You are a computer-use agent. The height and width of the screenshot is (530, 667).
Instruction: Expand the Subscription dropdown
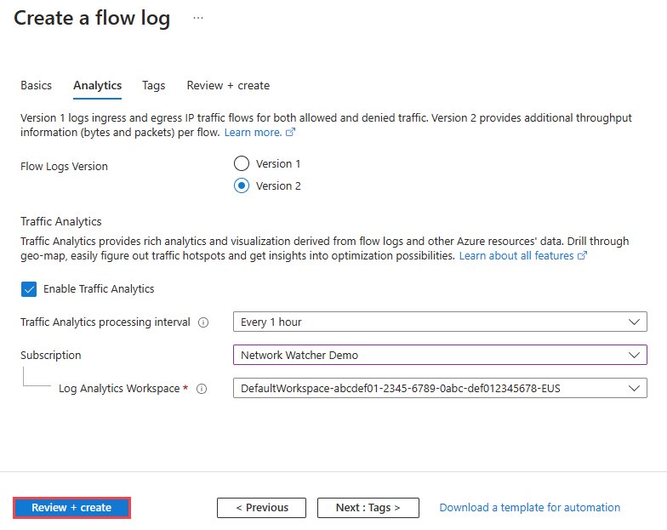(440, 355)
